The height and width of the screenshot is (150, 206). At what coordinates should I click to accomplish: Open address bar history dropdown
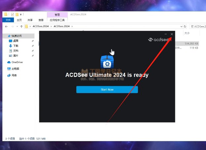pyautogui.click(x=181, y=26)
